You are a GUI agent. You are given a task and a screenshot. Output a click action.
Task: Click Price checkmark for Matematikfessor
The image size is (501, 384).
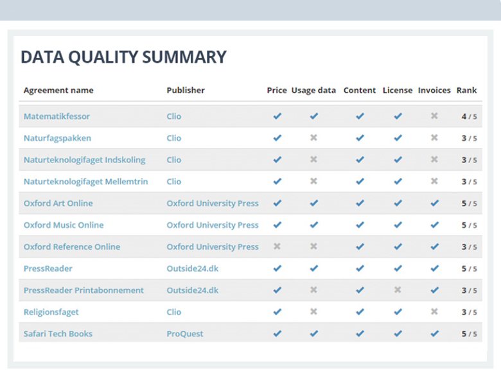click(x=277, y=116)
